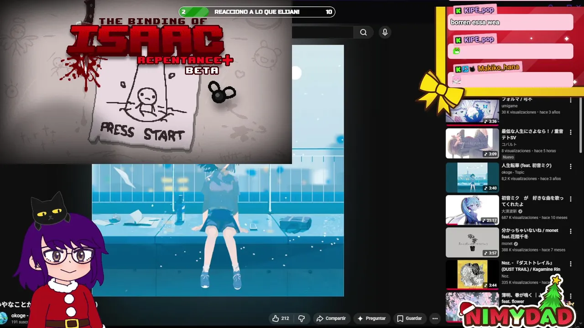
Task: Open the 21:17 Miku video thumbnail
Action: point(472,210)
